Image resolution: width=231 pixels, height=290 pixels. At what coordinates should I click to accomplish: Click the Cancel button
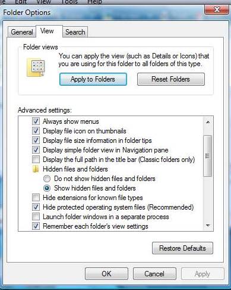pos(154,274)
